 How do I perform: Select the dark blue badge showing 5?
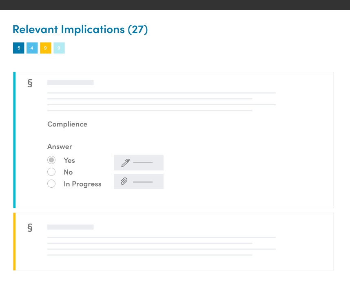[x=18, y=48]
